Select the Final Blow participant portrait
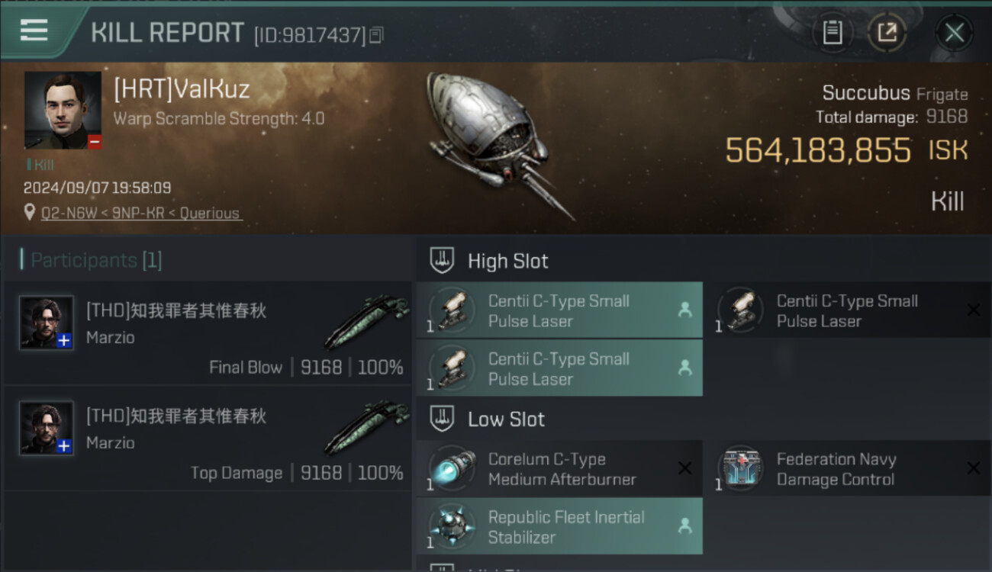This screenshot has height=572, width=992. point(47,323)
